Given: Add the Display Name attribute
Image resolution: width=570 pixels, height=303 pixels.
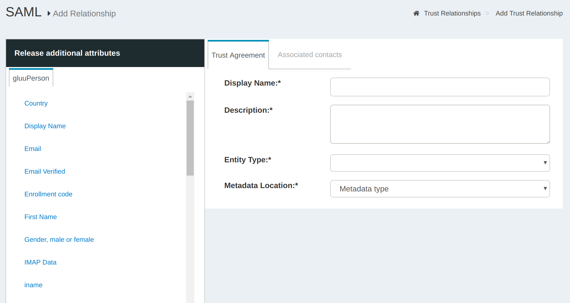Looking at the screenshot, I should coord(45,126).
